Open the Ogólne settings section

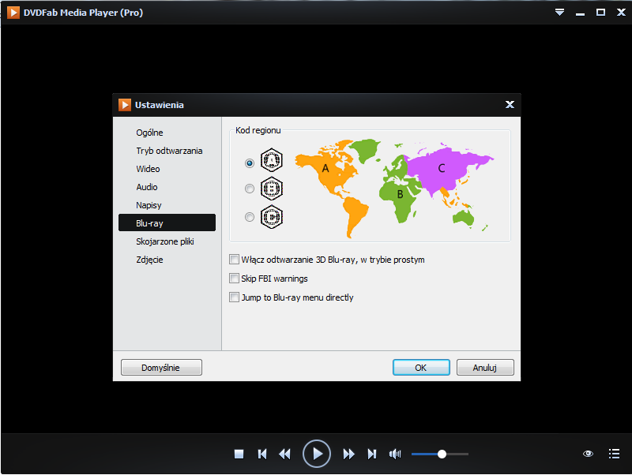point(167,133)
